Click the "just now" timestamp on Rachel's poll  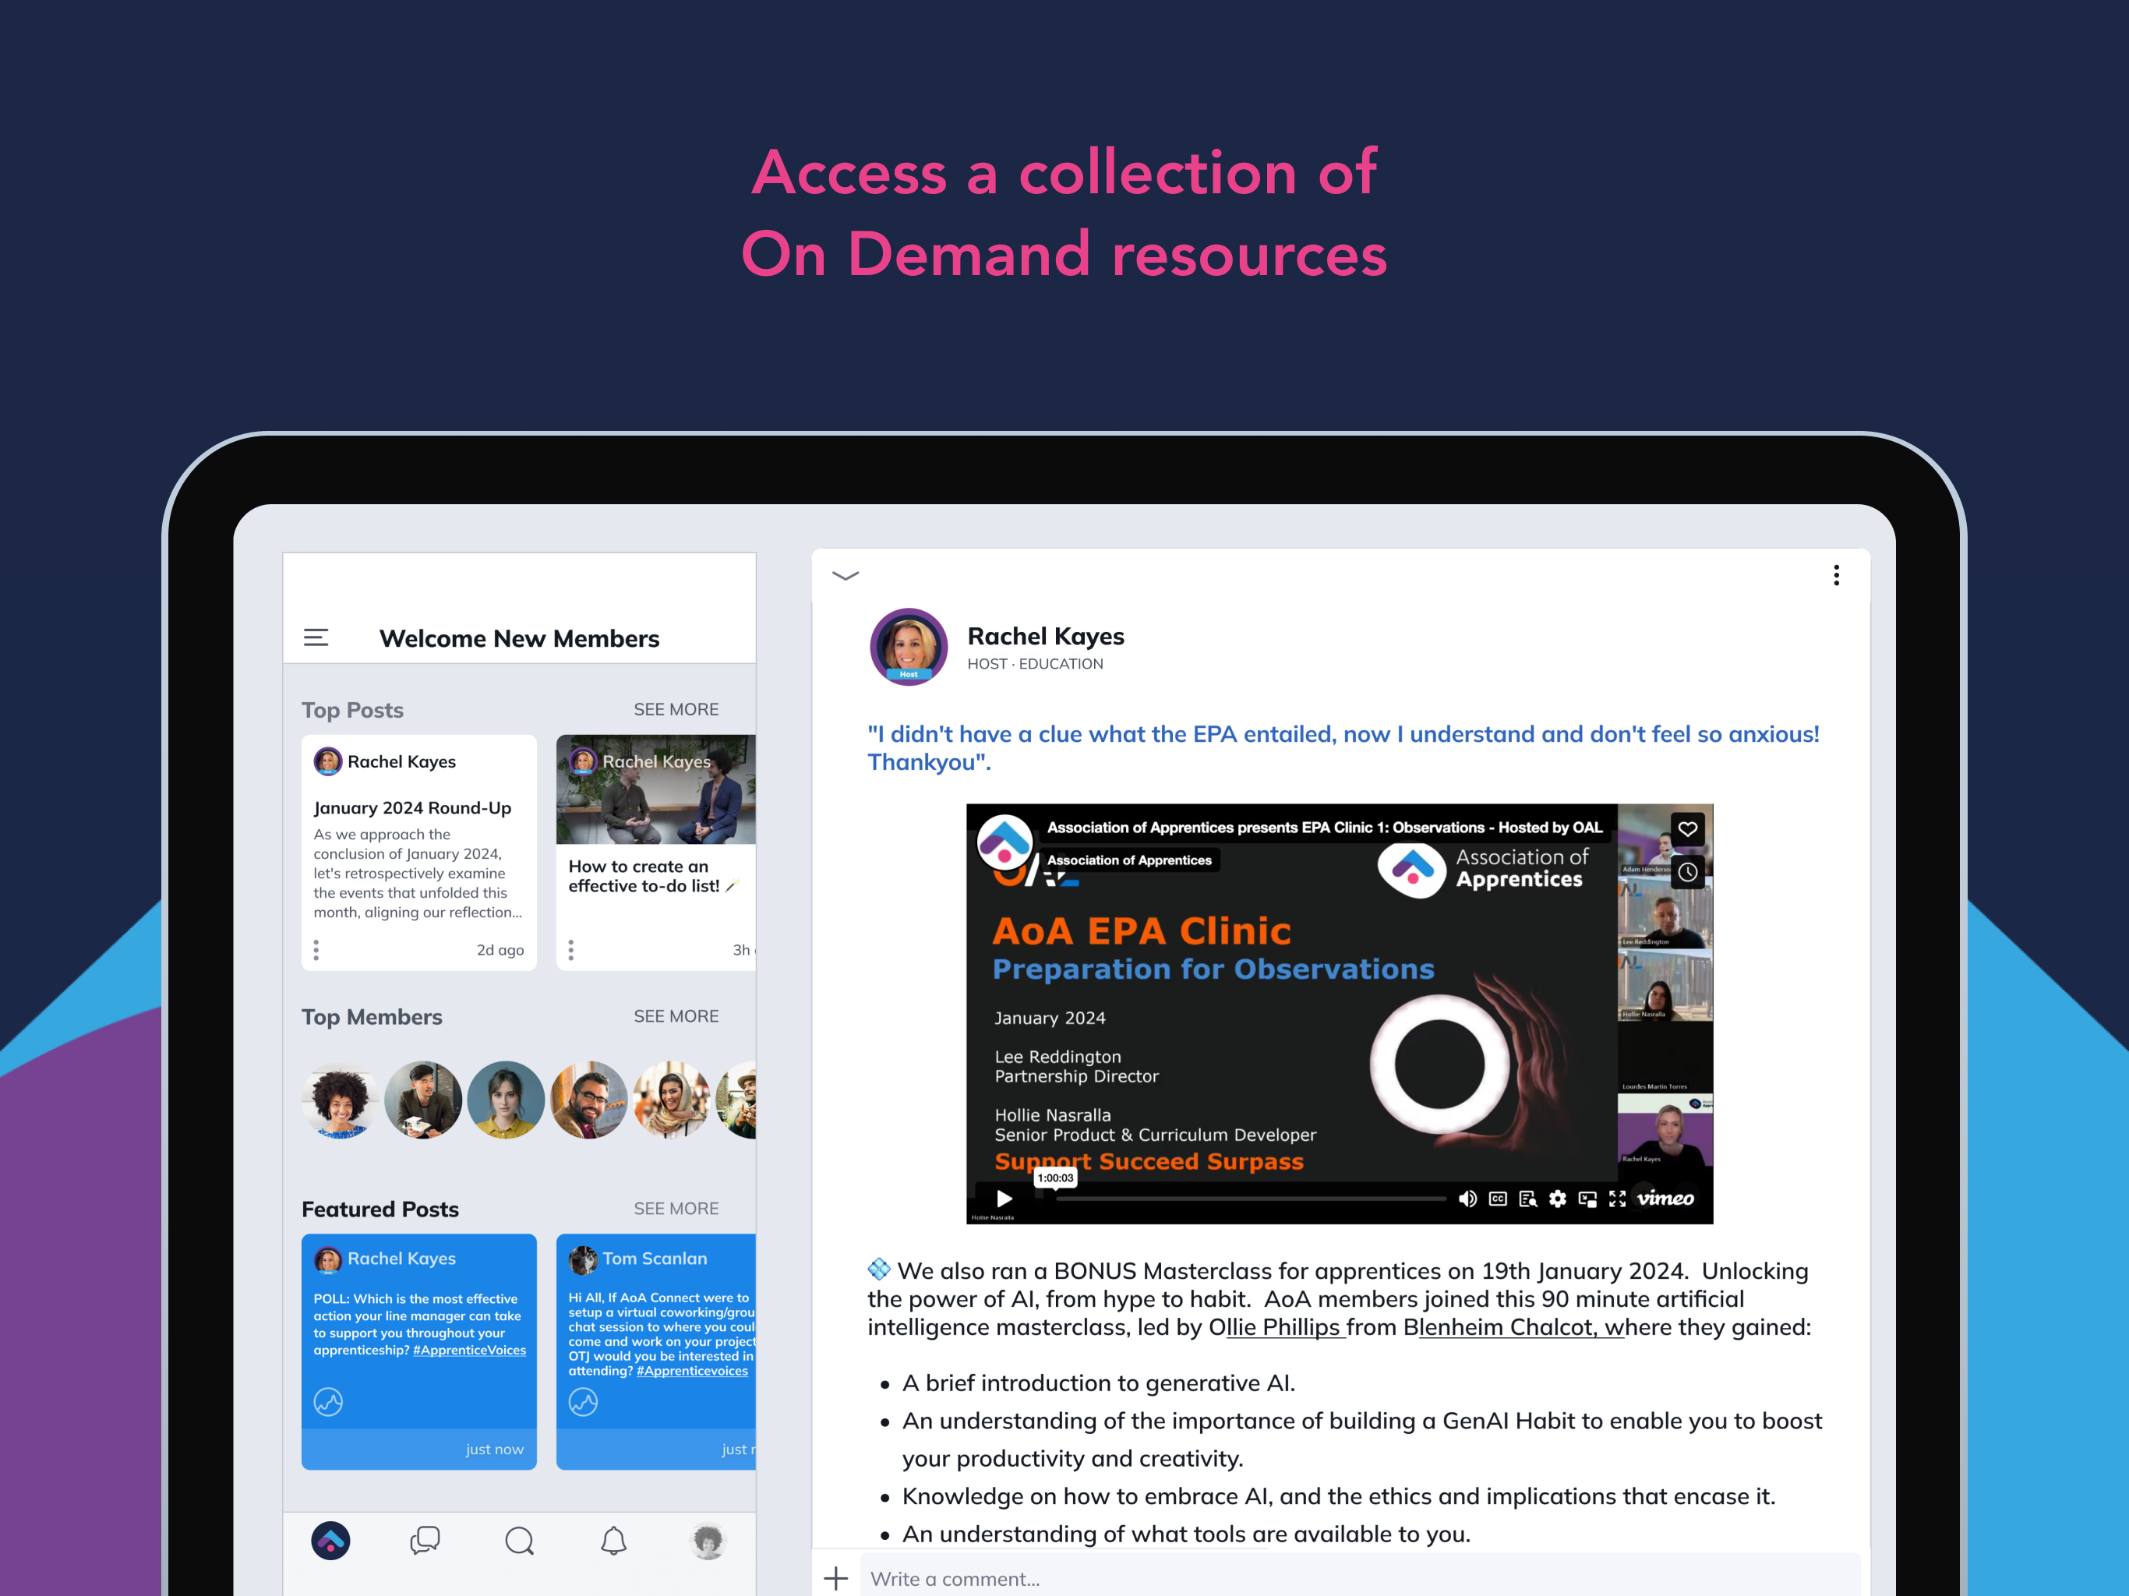495,1449
